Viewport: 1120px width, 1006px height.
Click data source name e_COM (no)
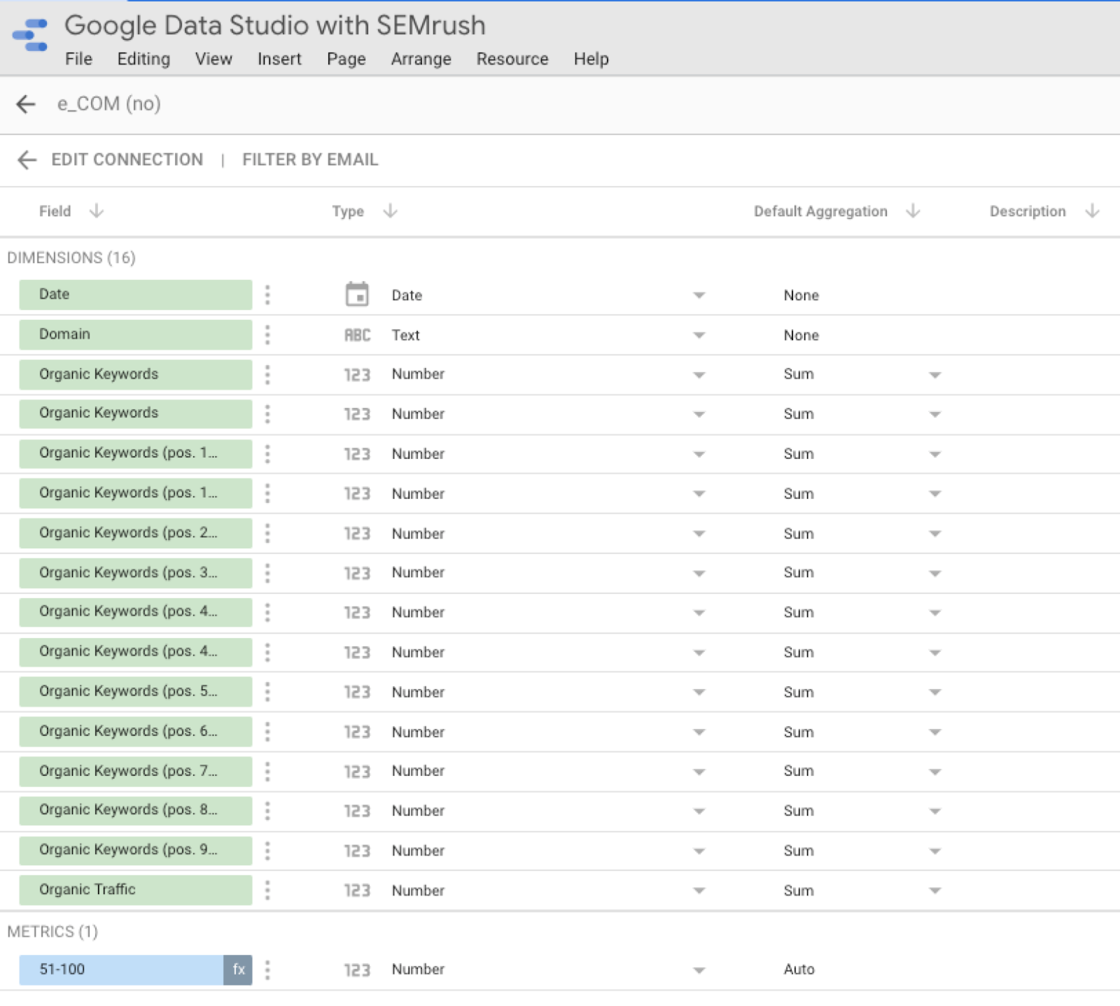coord(109,104)
